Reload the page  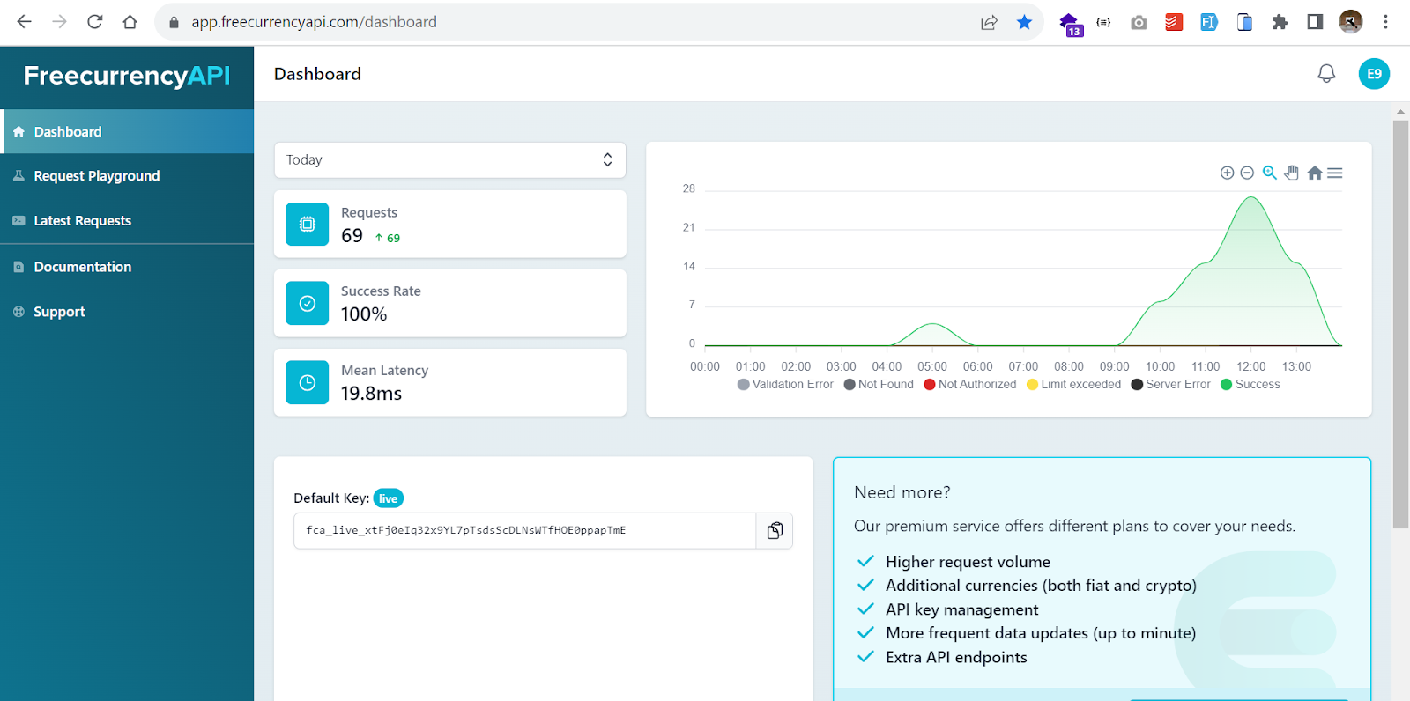click(94, 22)
